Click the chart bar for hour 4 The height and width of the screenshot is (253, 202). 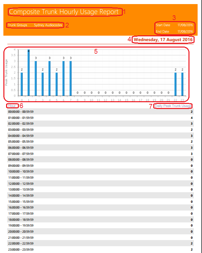(49, 78)
